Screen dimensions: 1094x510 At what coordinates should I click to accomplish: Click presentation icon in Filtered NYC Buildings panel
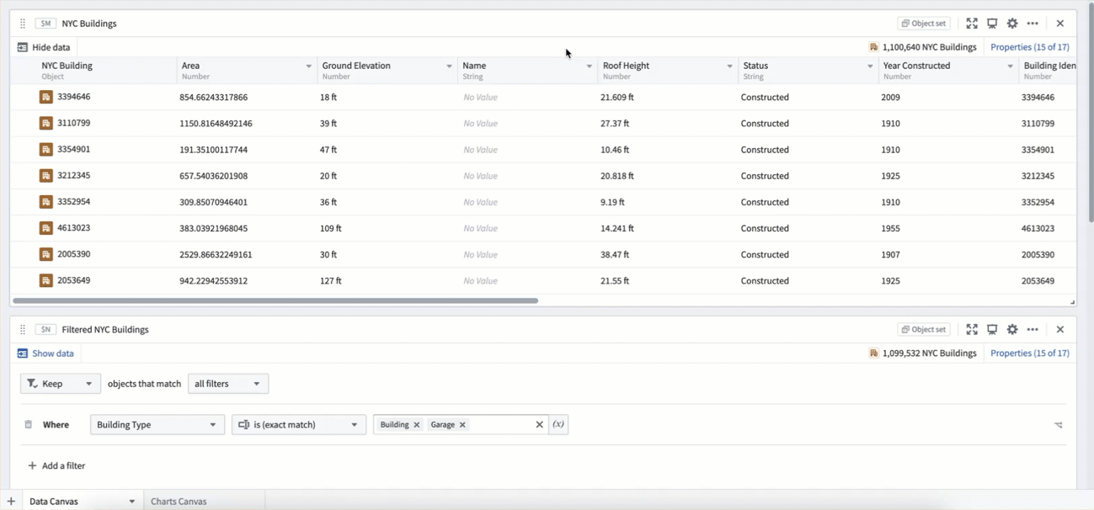[992, 330]
